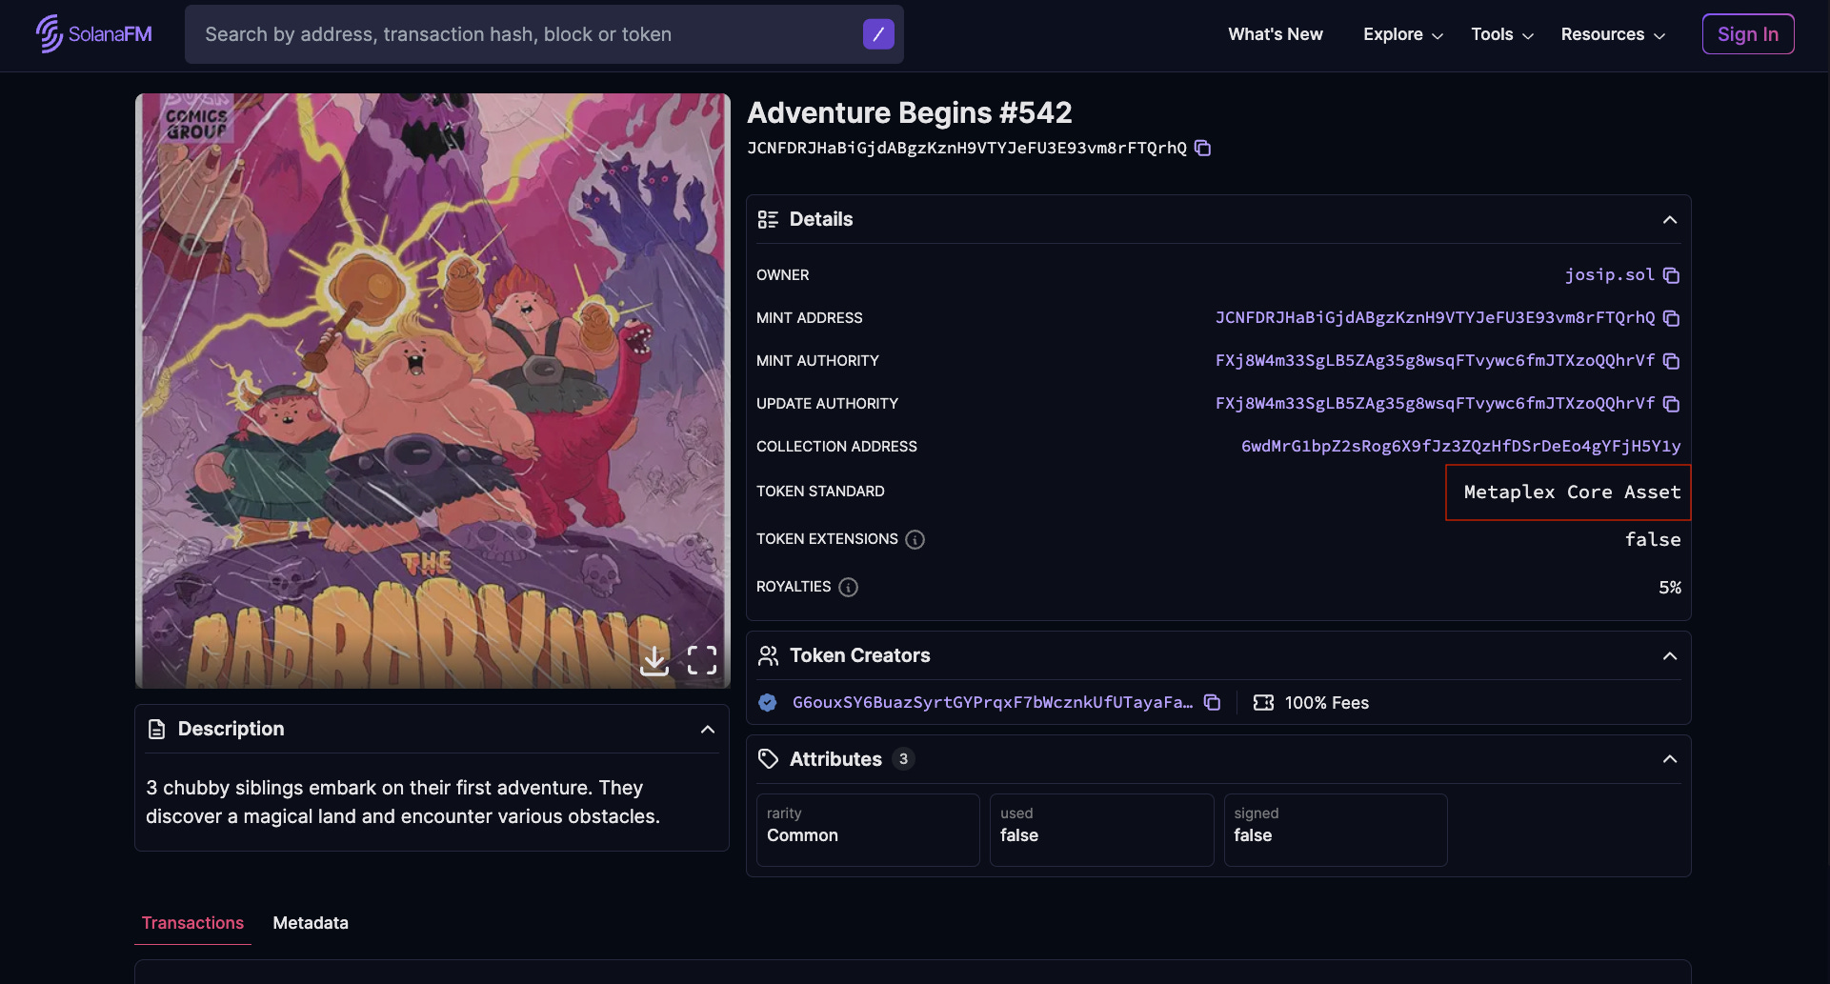Open the Resources dropdown menu
This screenshot has width=1830, height=984.
pyautogui.click(x=1612, y=34)
